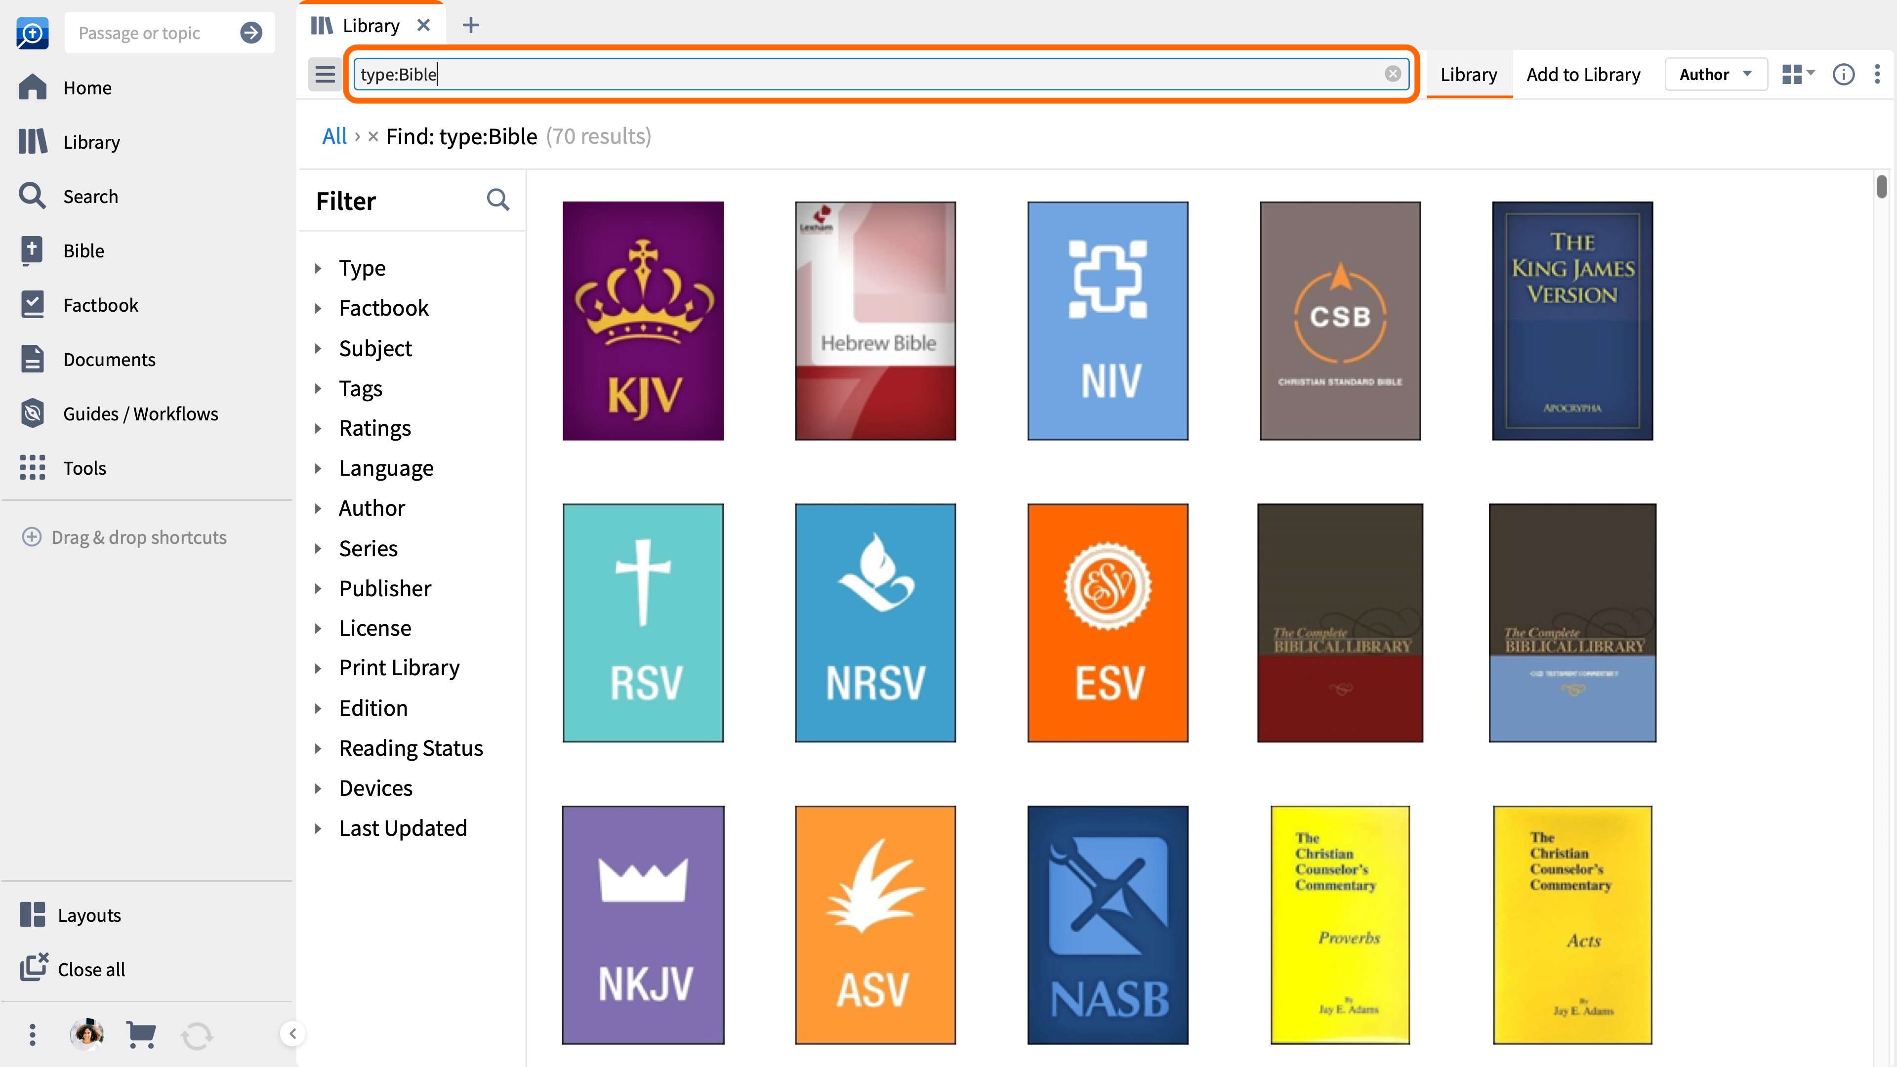Screen dimensions: 1897x1067
Task: Open the resource information panel icon
Action: click(x=1843, y=75)
